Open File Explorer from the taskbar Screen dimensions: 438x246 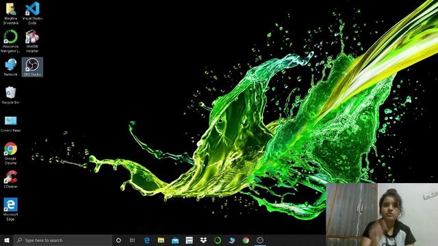tap(161, 240)
